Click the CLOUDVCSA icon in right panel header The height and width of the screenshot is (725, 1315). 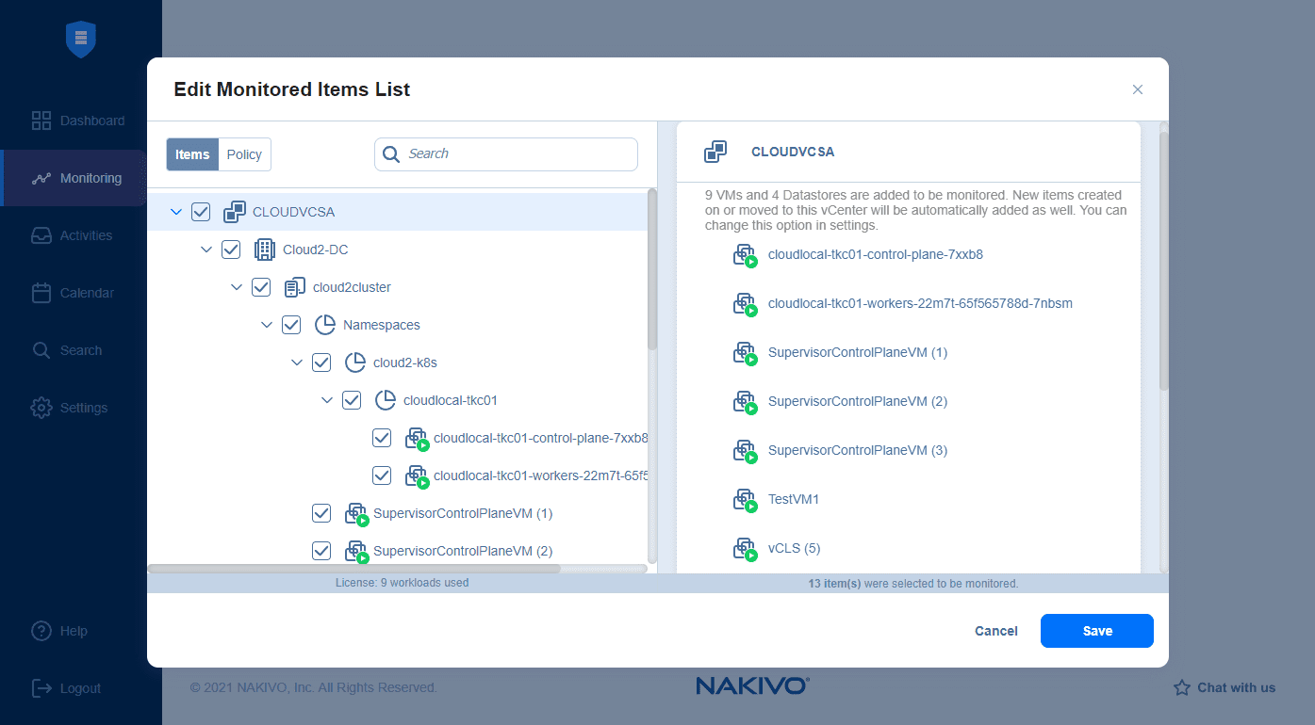pos(715,152)
